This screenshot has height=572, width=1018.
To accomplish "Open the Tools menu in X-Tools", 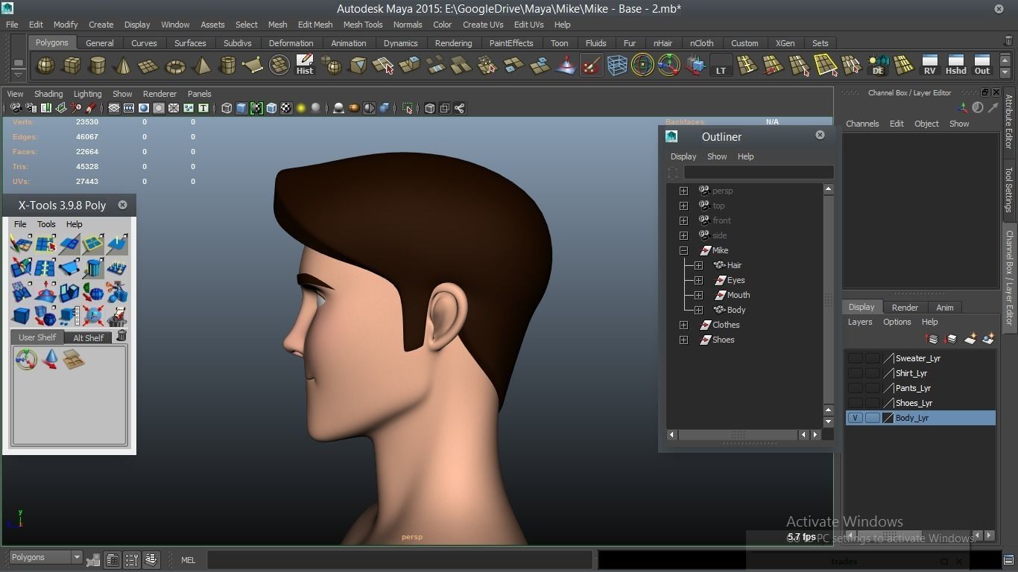I will [x=46, y=224].
